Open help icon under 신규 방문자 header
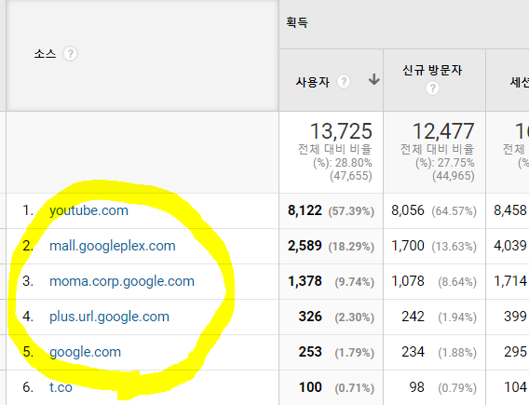529x405 pixels. point(432,88)
